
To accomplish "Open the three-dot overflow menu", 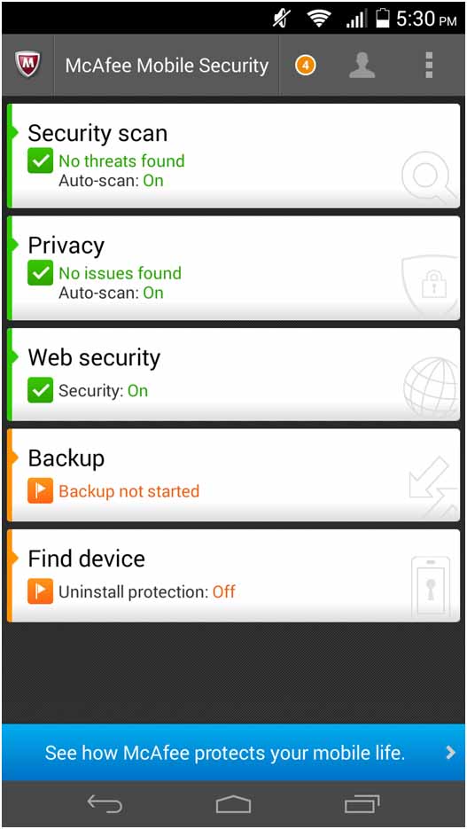I will (x=428, y=65).
